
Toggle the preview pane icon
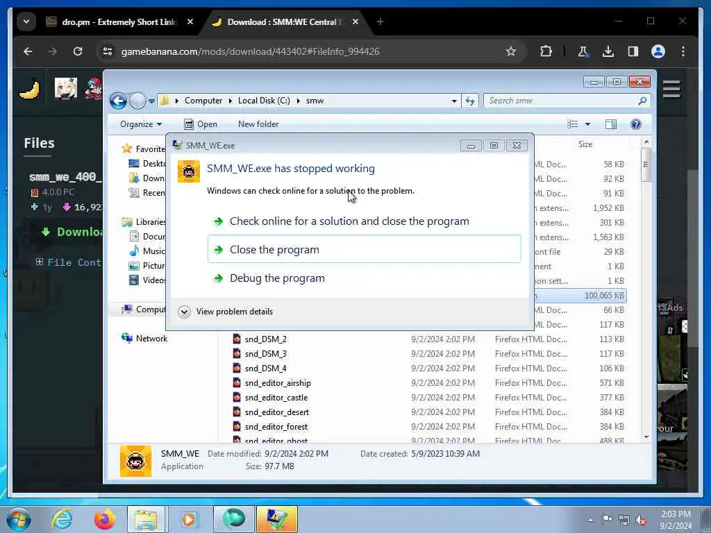pos(611,124)
